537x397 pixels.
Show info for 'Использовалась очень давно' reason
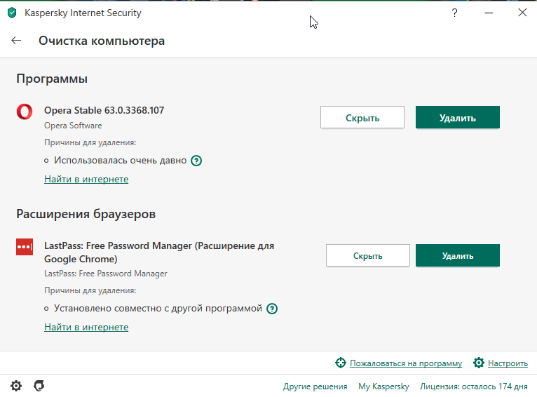(196, 161)
